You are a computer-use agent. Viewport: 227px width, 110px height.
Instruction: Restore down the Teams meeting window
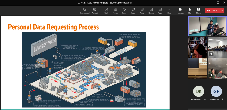point(218,2)
